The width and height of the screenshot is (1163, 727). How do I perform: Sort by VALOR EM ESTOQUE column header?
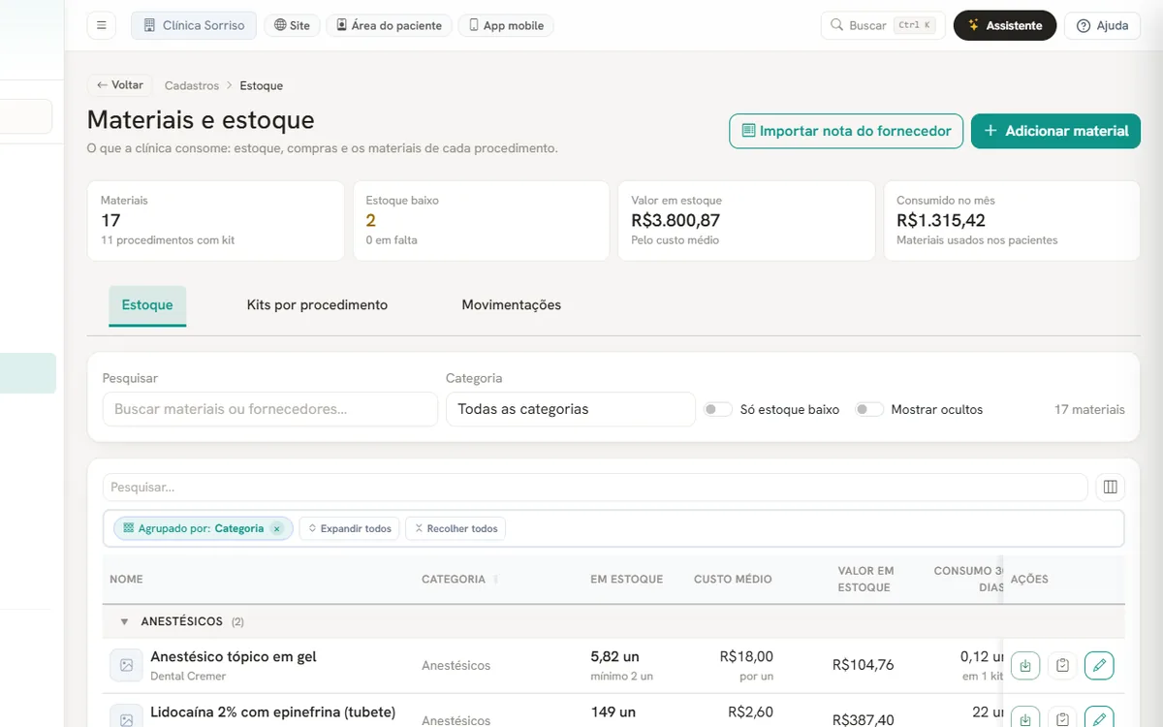[865, 579]
